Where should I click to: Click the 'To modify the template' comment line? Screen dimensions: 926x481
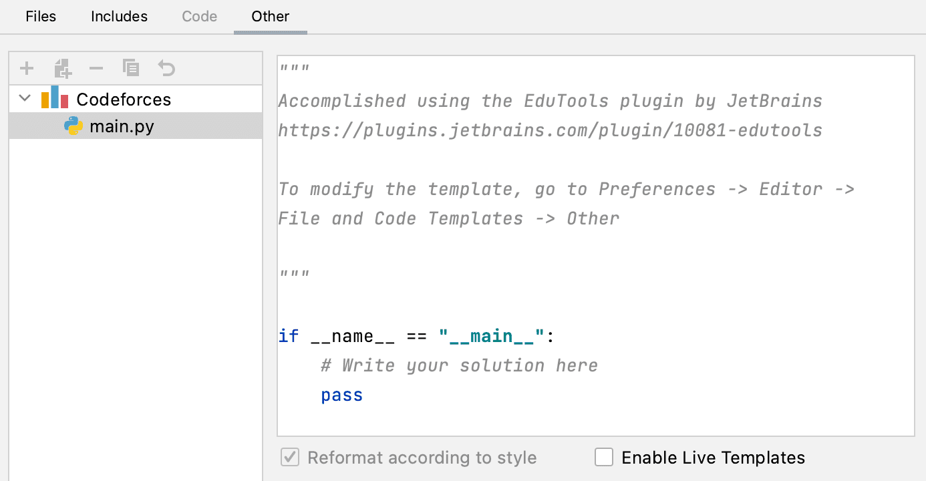tap(567, 189)
